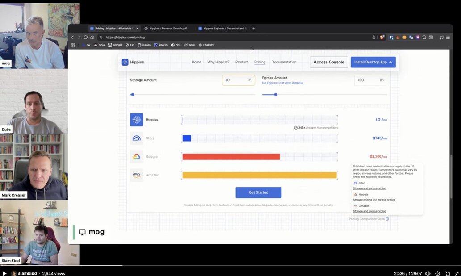Click the No Egress Cost with Hippius text
461x276 pixels.
282,83
